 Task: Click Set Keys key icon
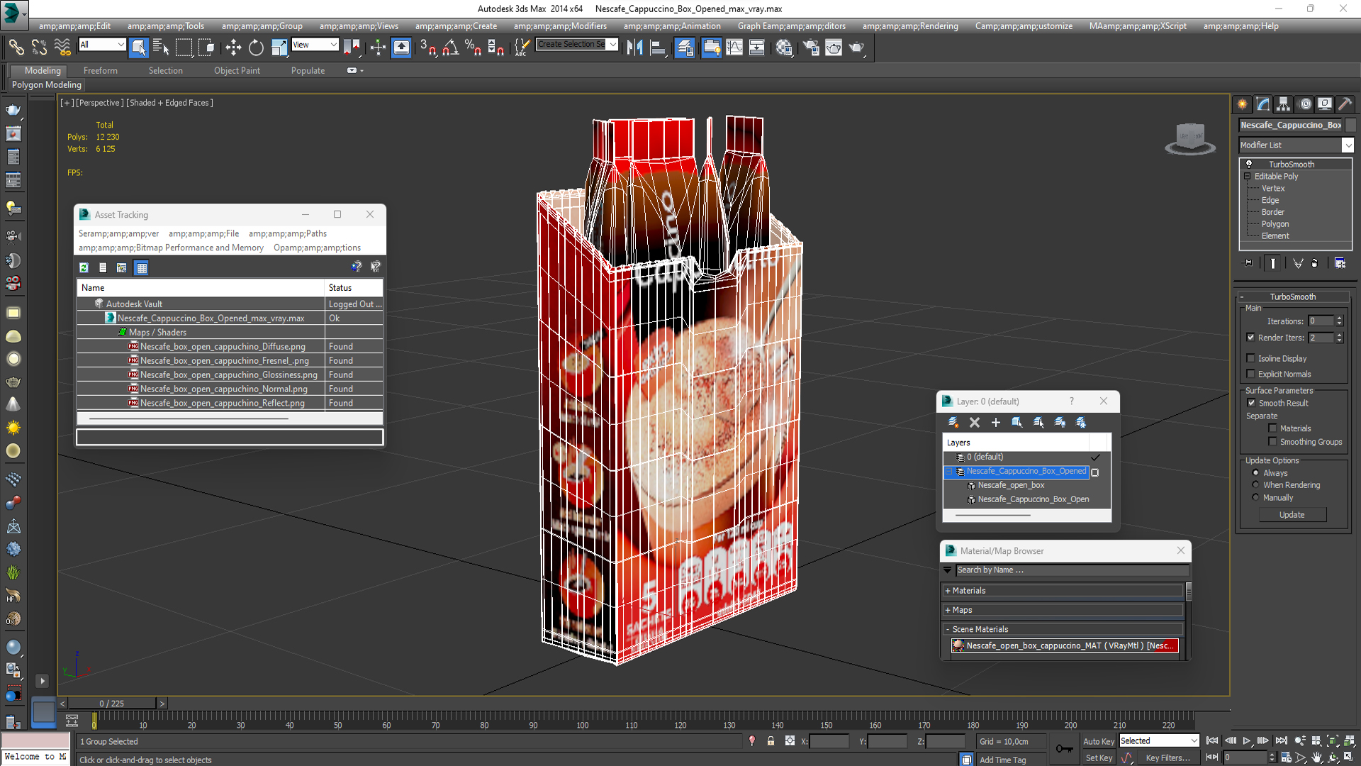tap(1064, 749)
